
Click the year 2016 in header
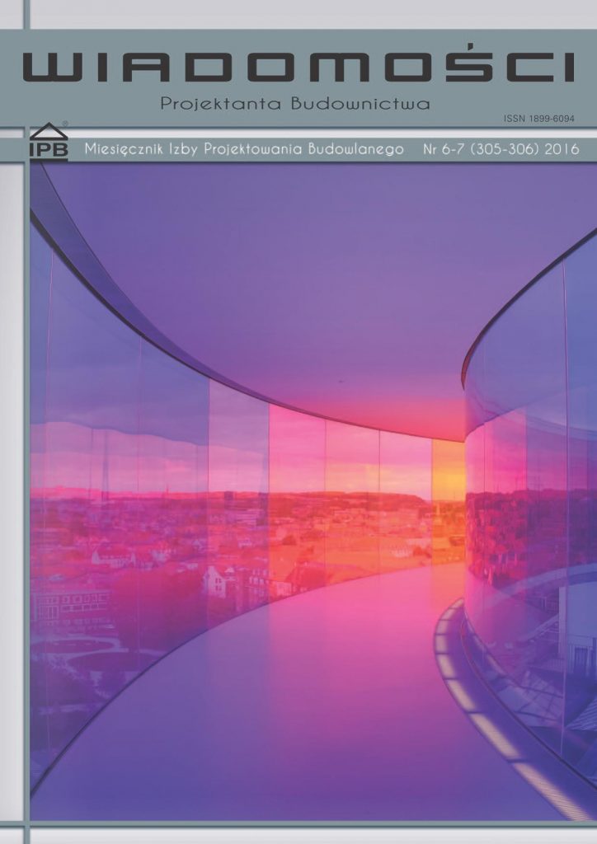pyautogui.click(x=562, y=150)
